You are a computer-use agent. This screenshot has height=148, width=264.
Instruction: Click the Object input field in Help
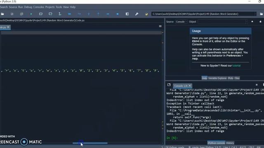(222, 22)
